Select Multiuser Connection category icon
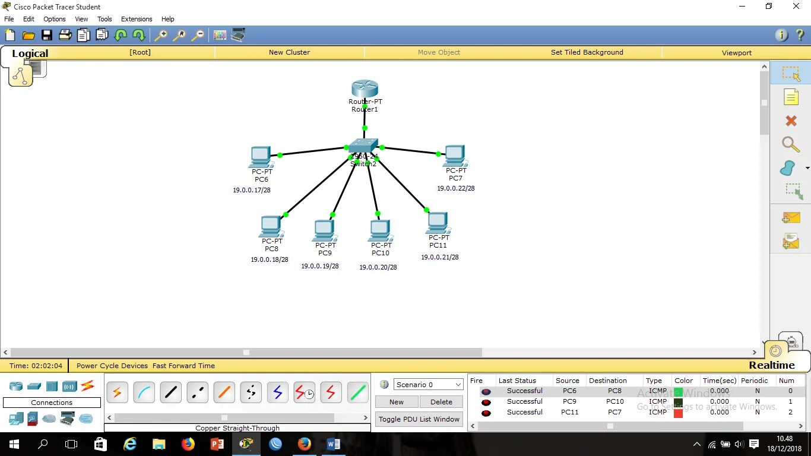This screenshot has height=456, width=811. coord(87,419)
